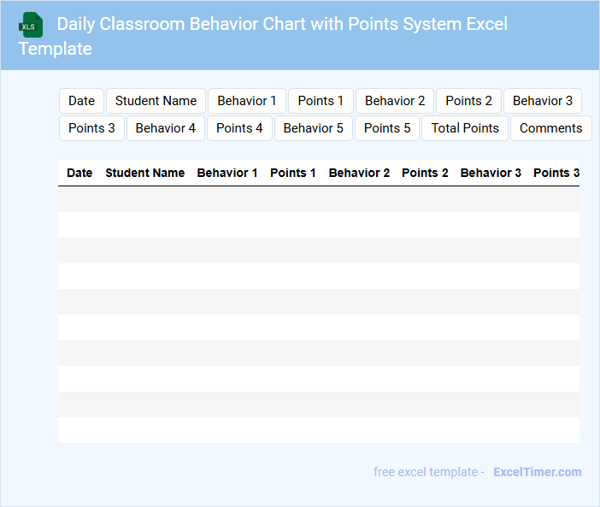The image size is (600, 507).
Task: Click the green XLS file icon
Action: [x=31, y=25]
